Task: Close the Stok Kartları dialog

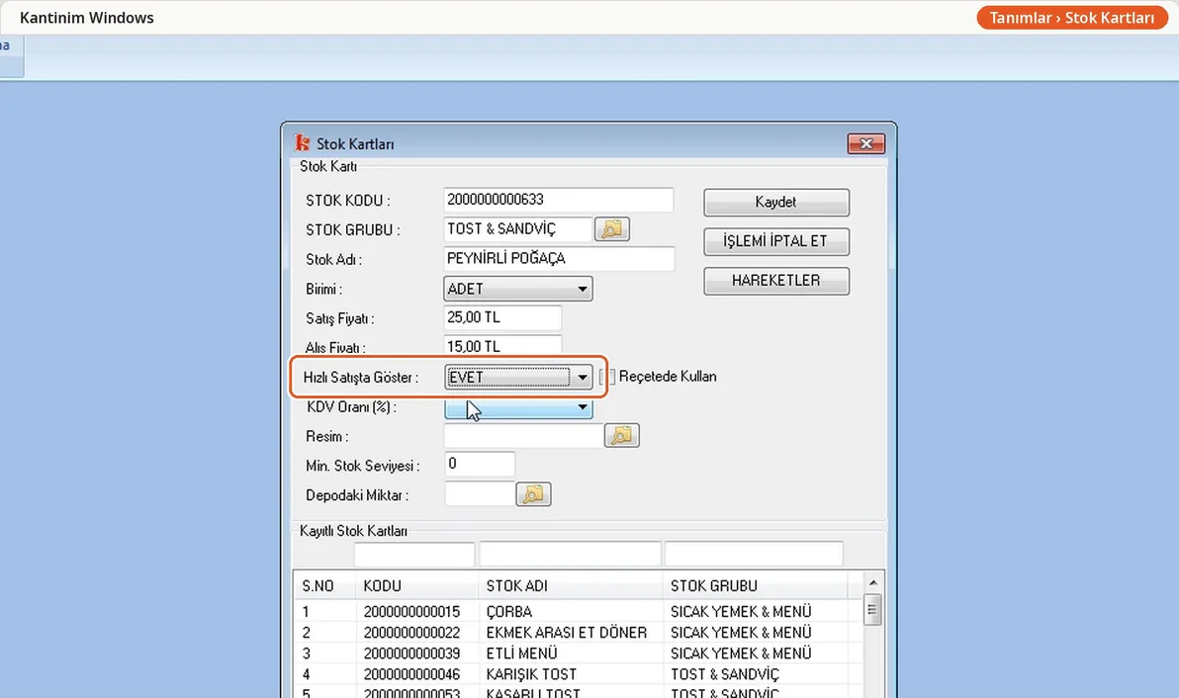Action: coord(865,143)
